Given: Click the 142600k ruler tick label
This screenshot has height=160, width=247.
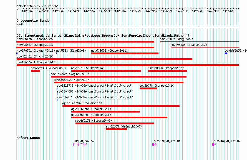Looking at the screenshot, I should pos(167,11).
